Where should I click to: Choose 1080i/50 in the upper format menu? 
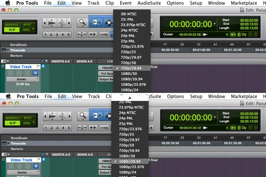[x=132, y=73]
